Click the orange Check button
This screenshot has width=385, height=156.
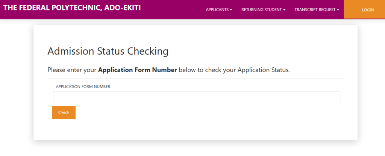(64, 113)
